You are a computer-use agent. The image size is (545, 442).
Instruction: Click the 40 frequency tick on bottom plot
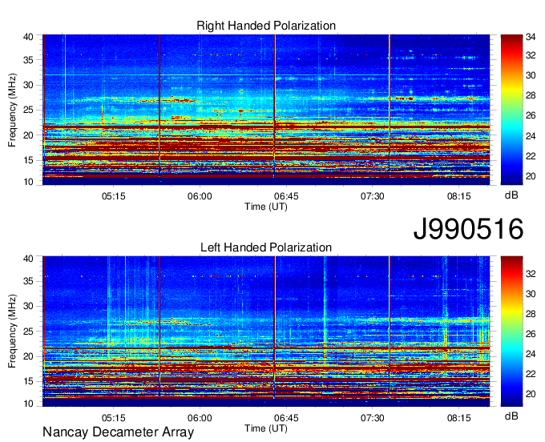[28, 259]
